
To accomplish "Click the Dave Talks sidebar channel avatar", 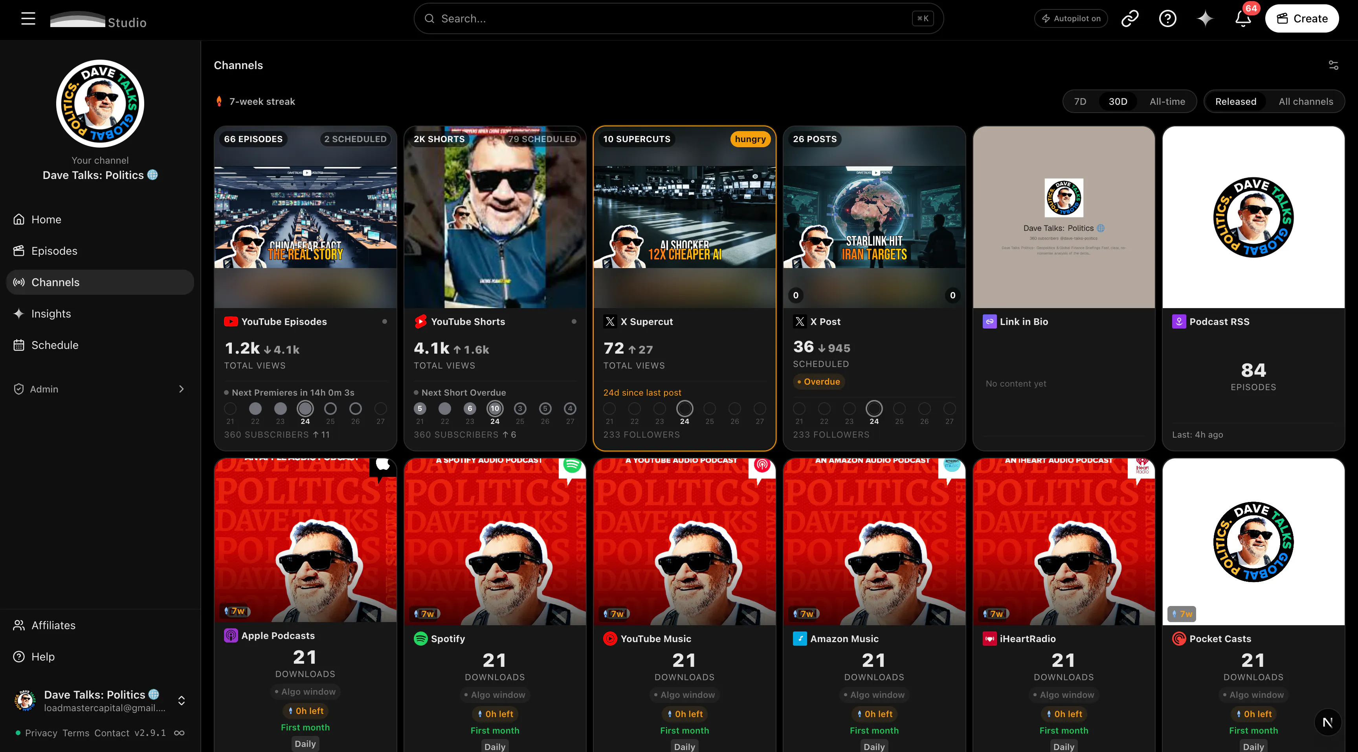I will 100,103.
